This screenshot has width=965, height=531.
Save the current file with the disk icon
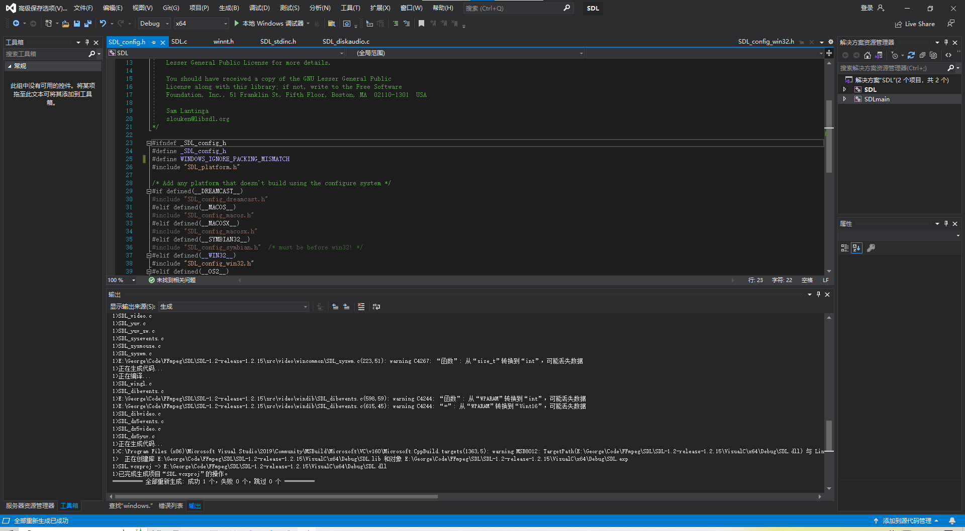click(77, 24)
